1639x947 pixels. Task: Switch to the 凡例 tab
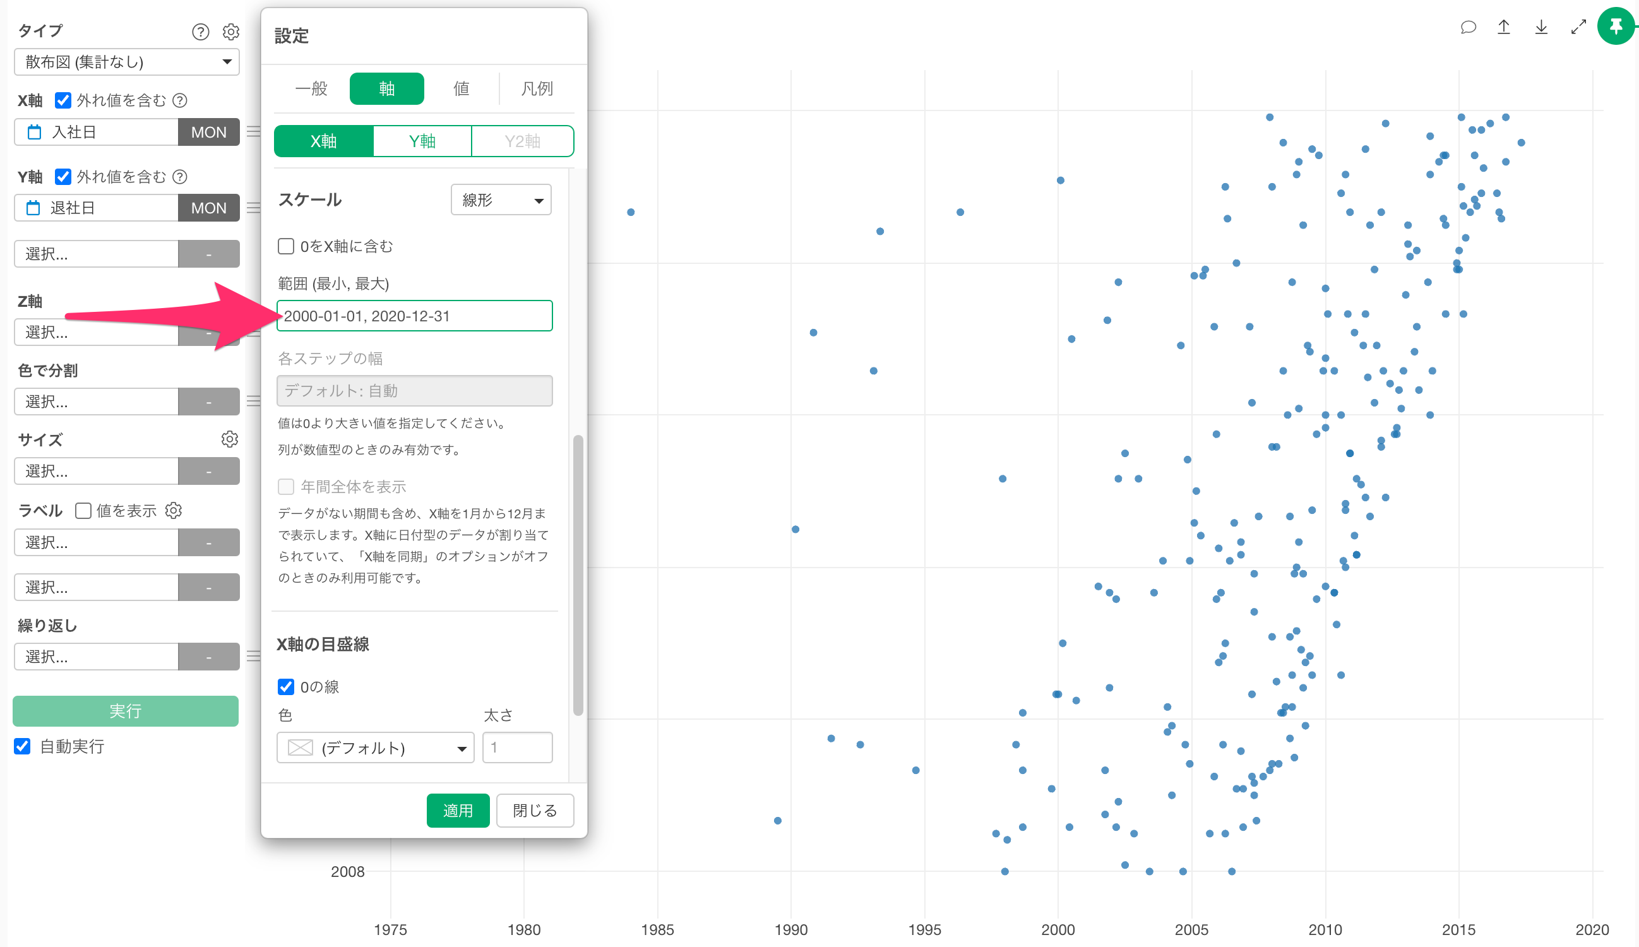coord(537,88)
